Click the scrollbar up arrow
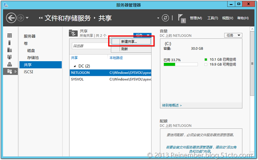This screenshot has width=258, height=160. click(x=252, y=29)
